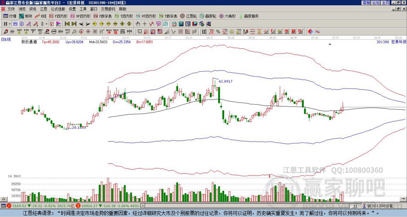This screenshot has height=217, width=407.
Task: Expand the candlestick style dropdown arrow
Action: (x=47, y=24)
